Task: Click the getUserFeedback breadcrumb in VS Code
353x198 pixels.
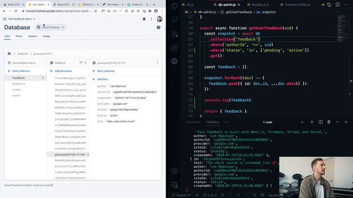Action: pos(237,12)
